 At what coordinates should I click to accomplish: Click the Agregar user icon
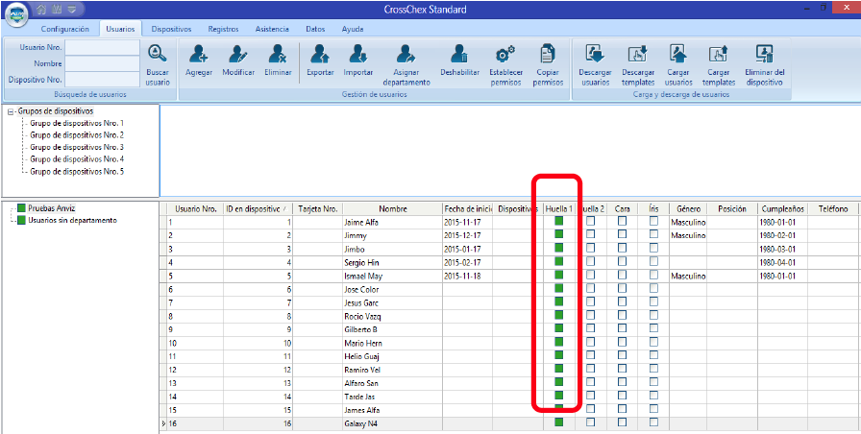[x=198, y=54]
